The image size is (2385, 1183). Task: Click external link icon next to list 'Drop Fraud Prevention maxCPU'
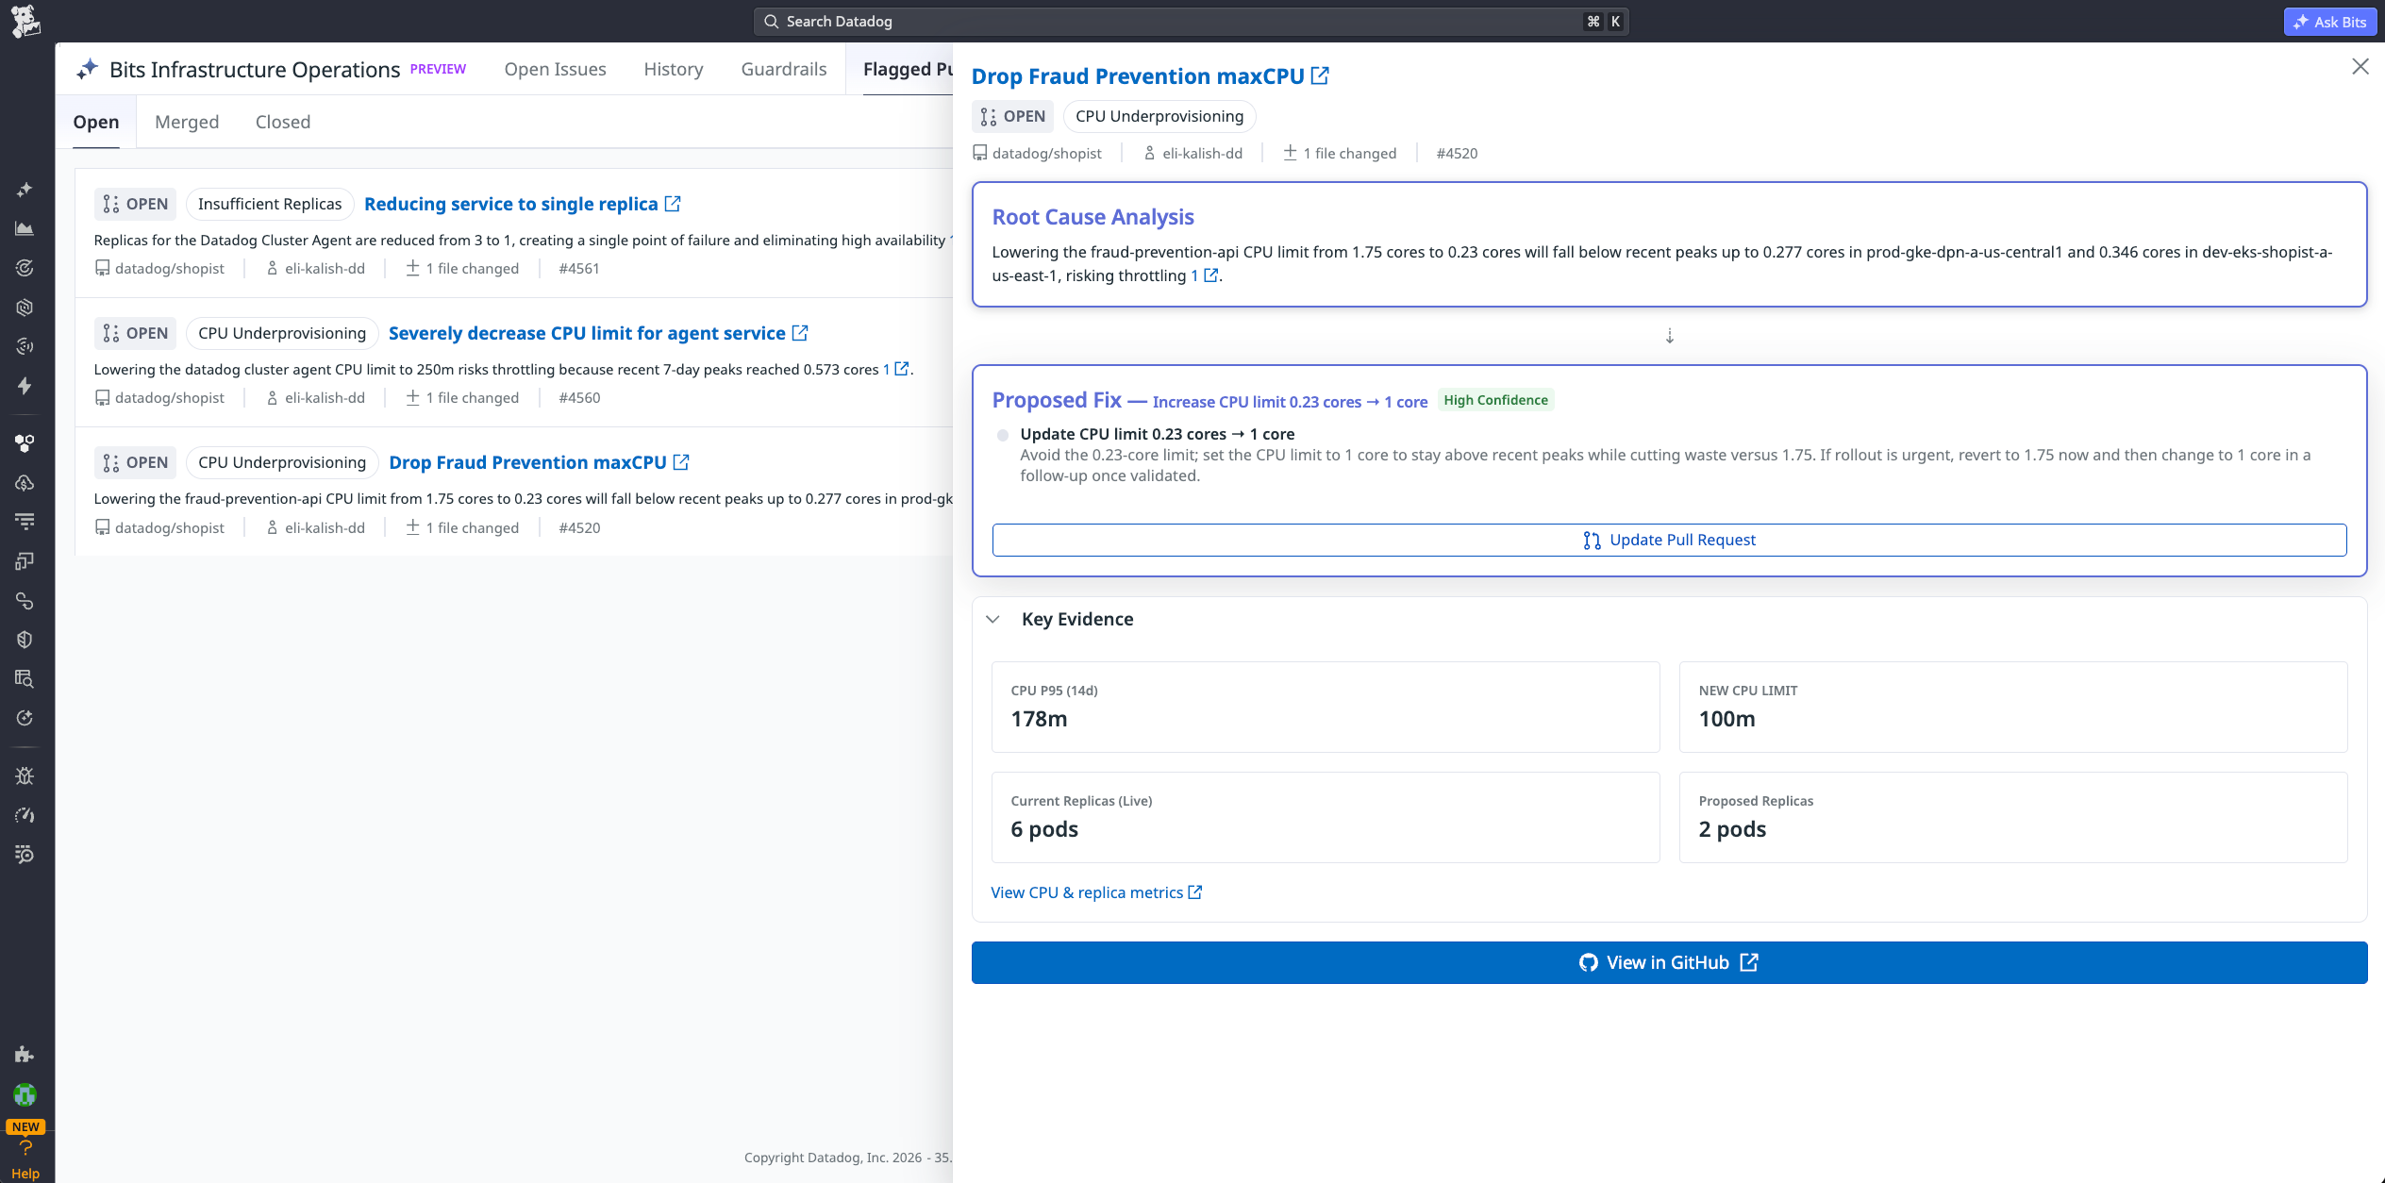point(681,462)
